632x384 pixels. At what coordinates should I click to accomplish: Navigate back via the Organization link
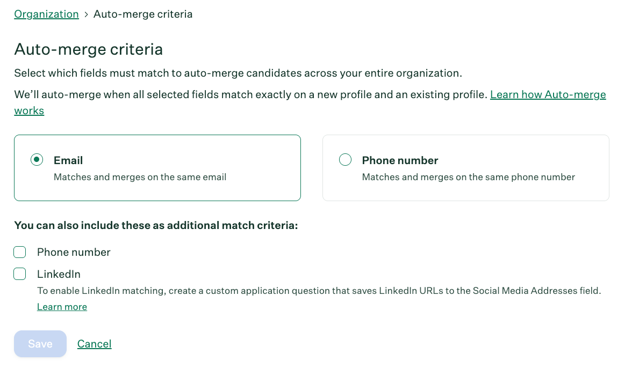(x=46, y=14)
